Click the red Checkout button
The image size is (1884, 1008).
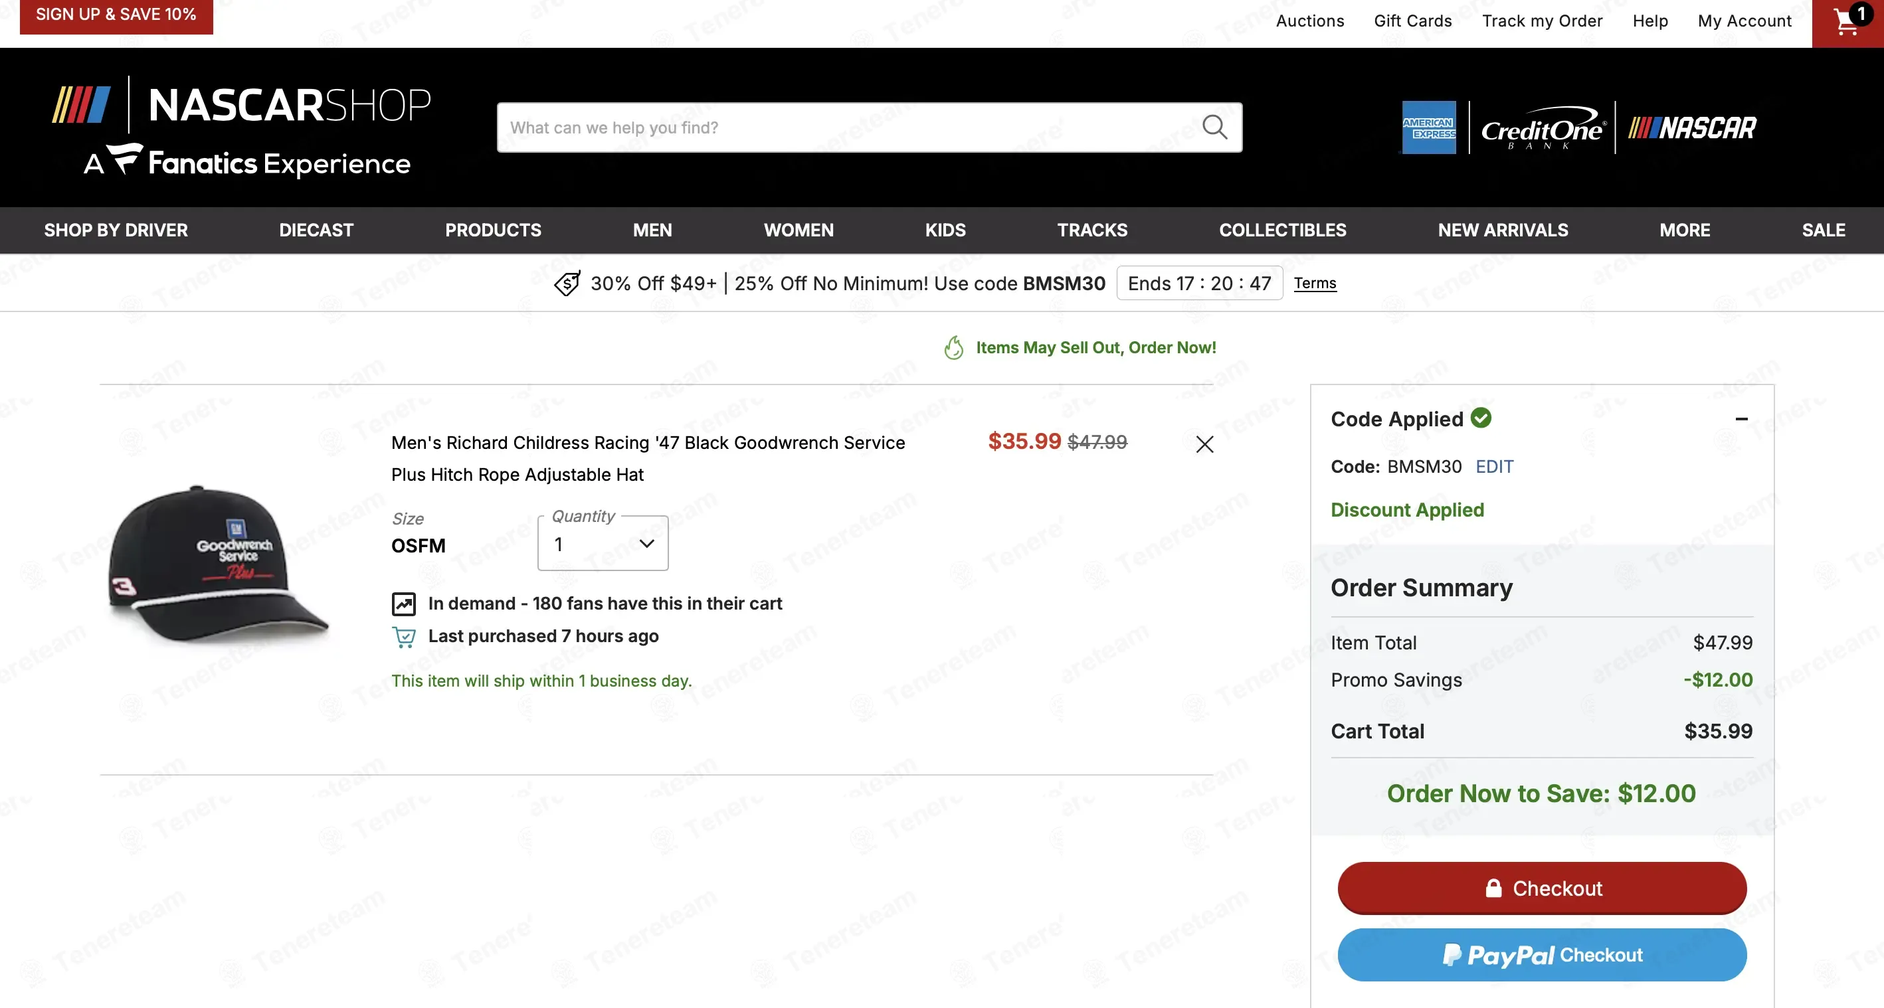coord(1542,888)
